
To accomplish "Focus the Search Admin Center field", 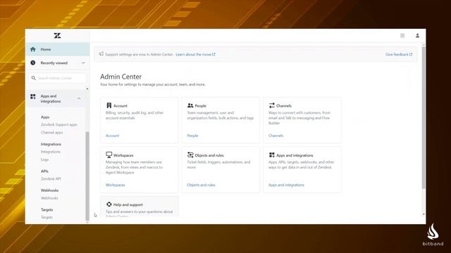I will [x=57, y=78].
